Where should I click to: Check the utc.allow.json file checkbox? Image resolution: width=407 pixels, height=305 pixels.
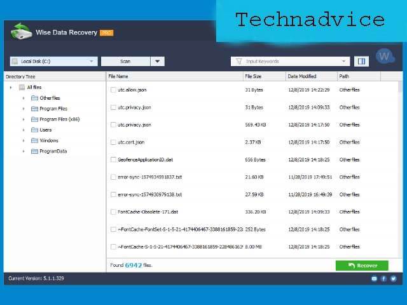point(113,90)
